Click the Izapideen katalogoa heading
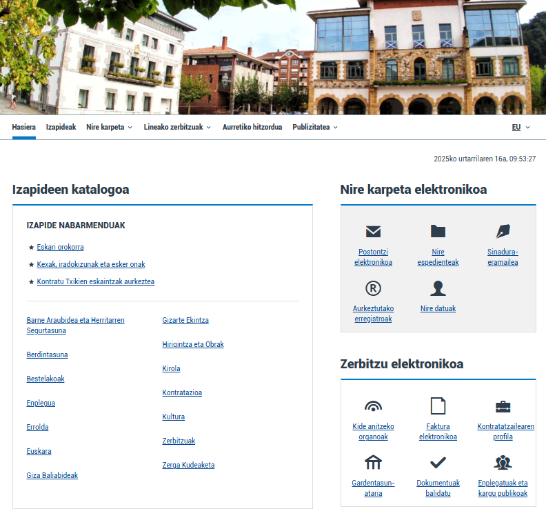Screen dimensions: 546x529 pyautogui.click(x=71, y=190)
